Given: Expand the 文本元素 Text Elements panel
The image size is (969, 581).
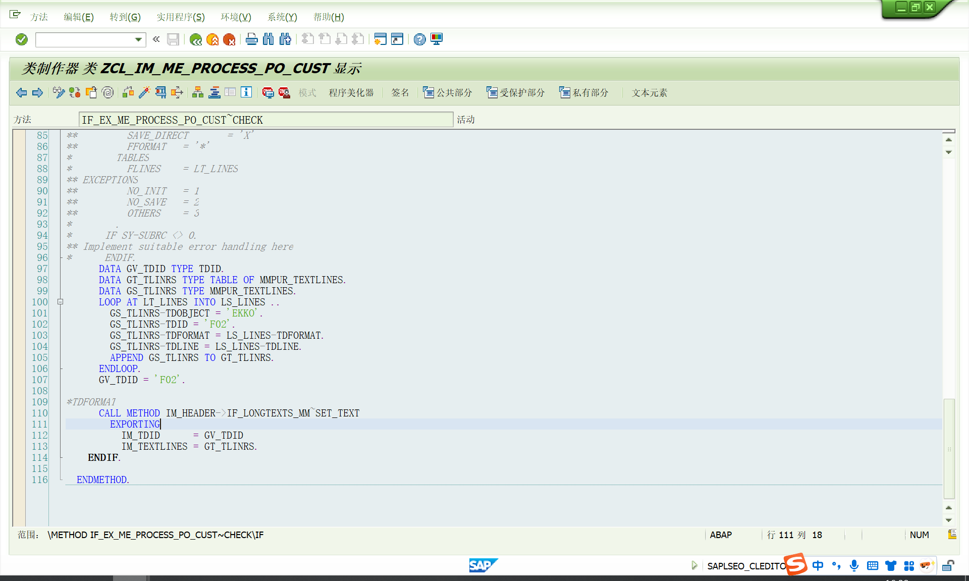Looking at the screenshot, I should (649, 92).
